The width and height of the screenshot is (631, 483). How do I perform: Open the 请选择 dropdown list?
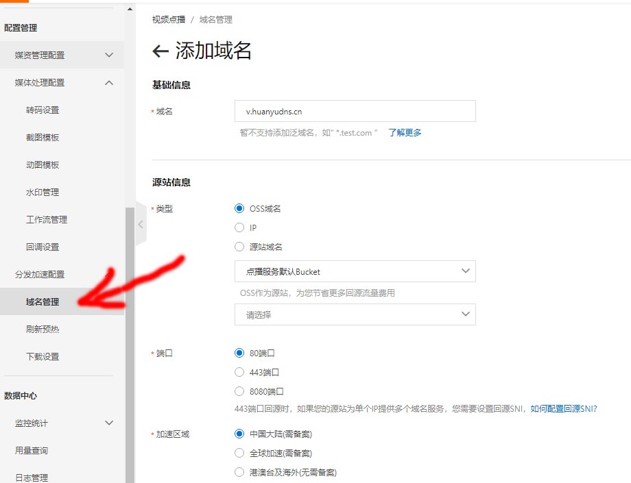[355, 314]
